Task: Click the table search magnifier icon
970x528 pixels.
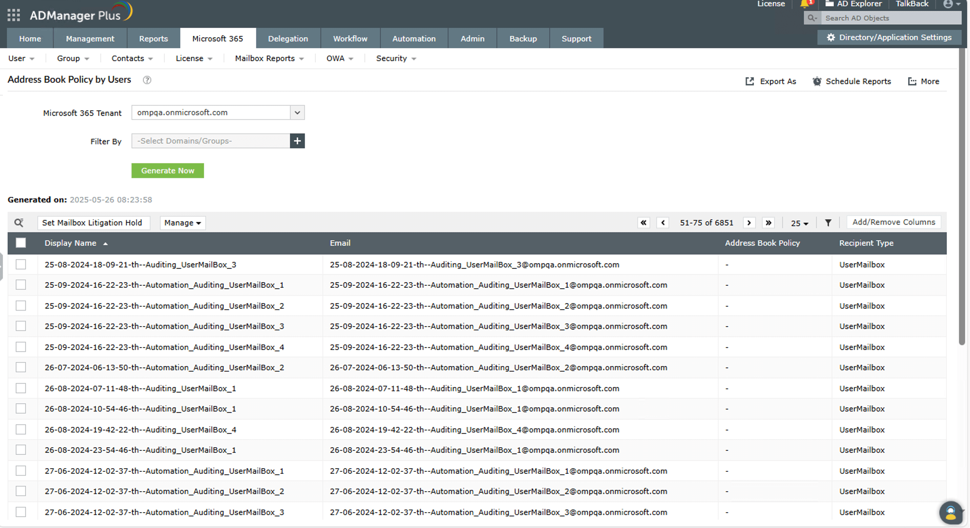Action: (x=19, y=223)
